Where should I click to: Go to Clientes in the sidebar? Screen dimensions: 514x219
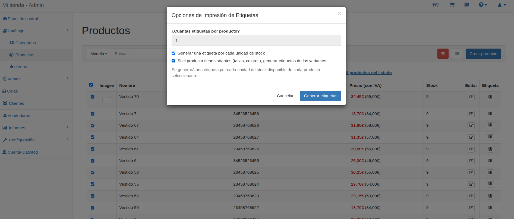[16, 103]
